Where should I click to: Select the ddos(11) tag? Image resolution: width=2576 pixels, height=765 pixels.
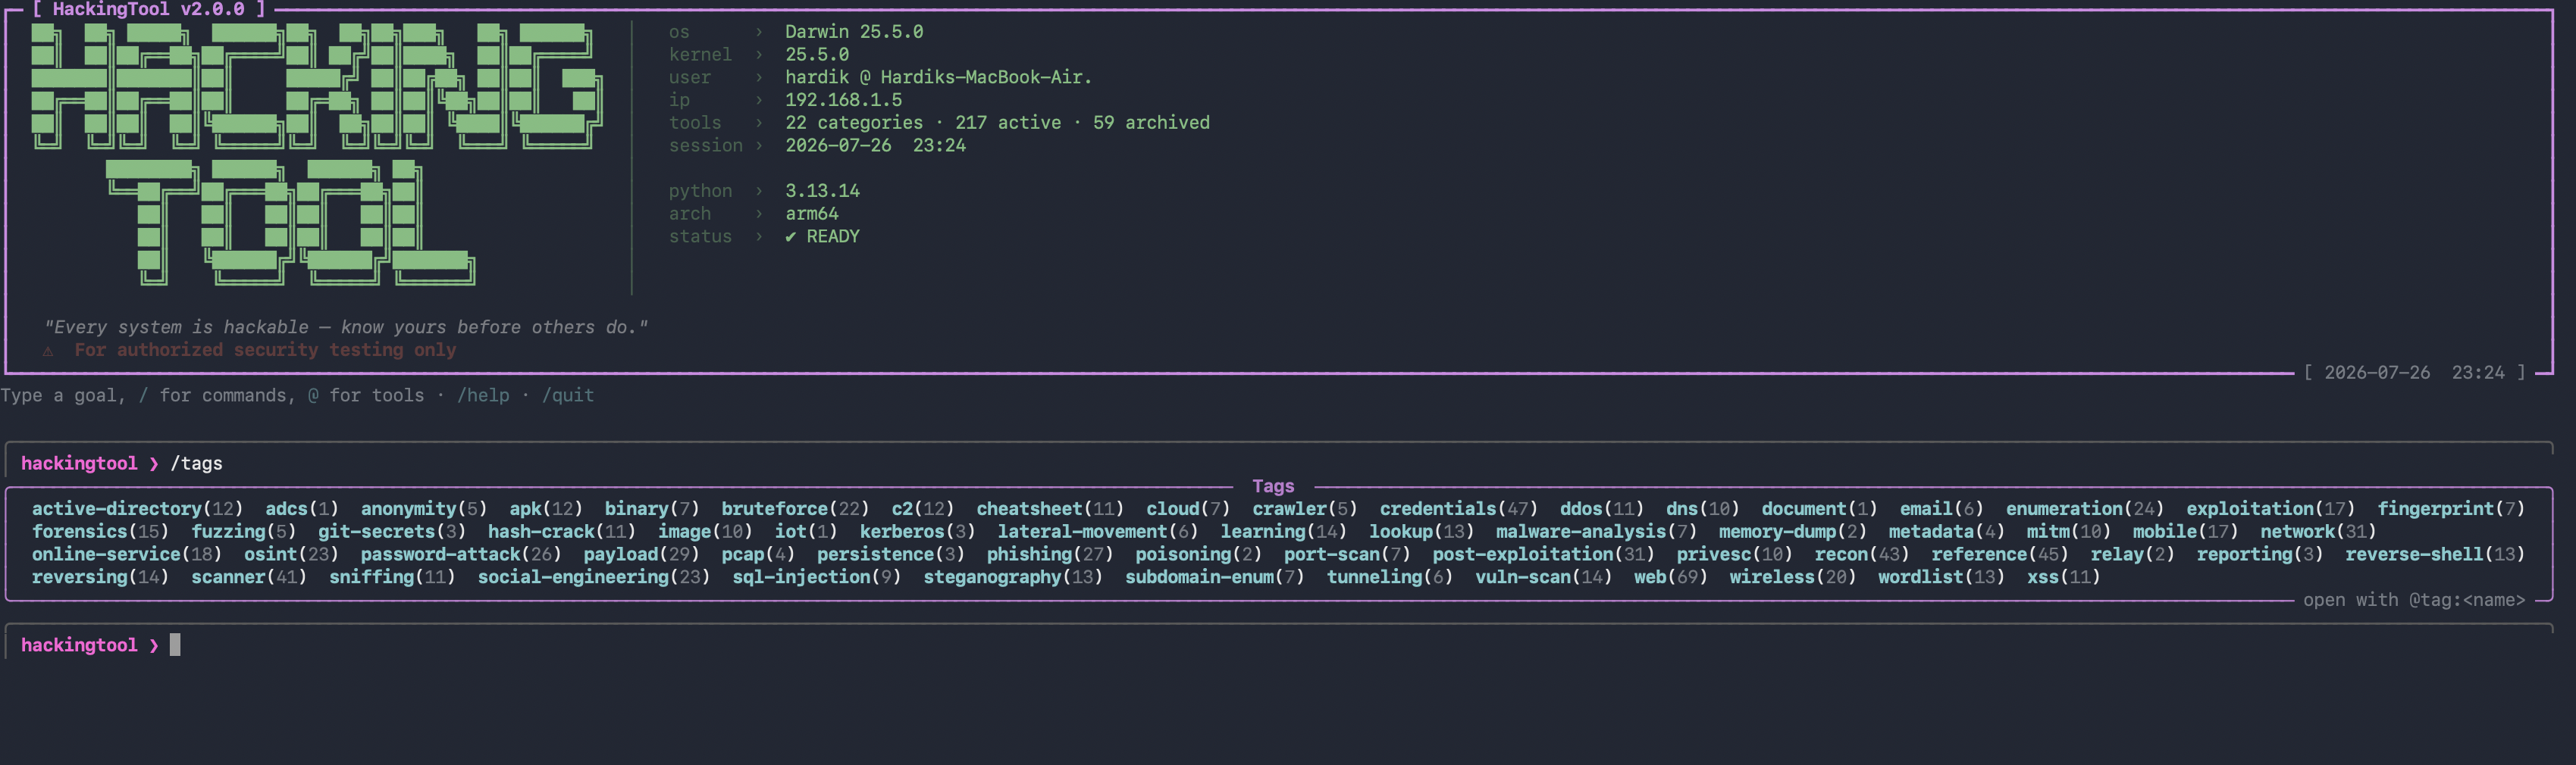coord(1601,508)
